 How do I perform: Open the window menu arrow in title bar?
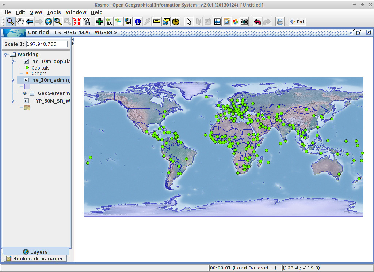click(4, 5)
